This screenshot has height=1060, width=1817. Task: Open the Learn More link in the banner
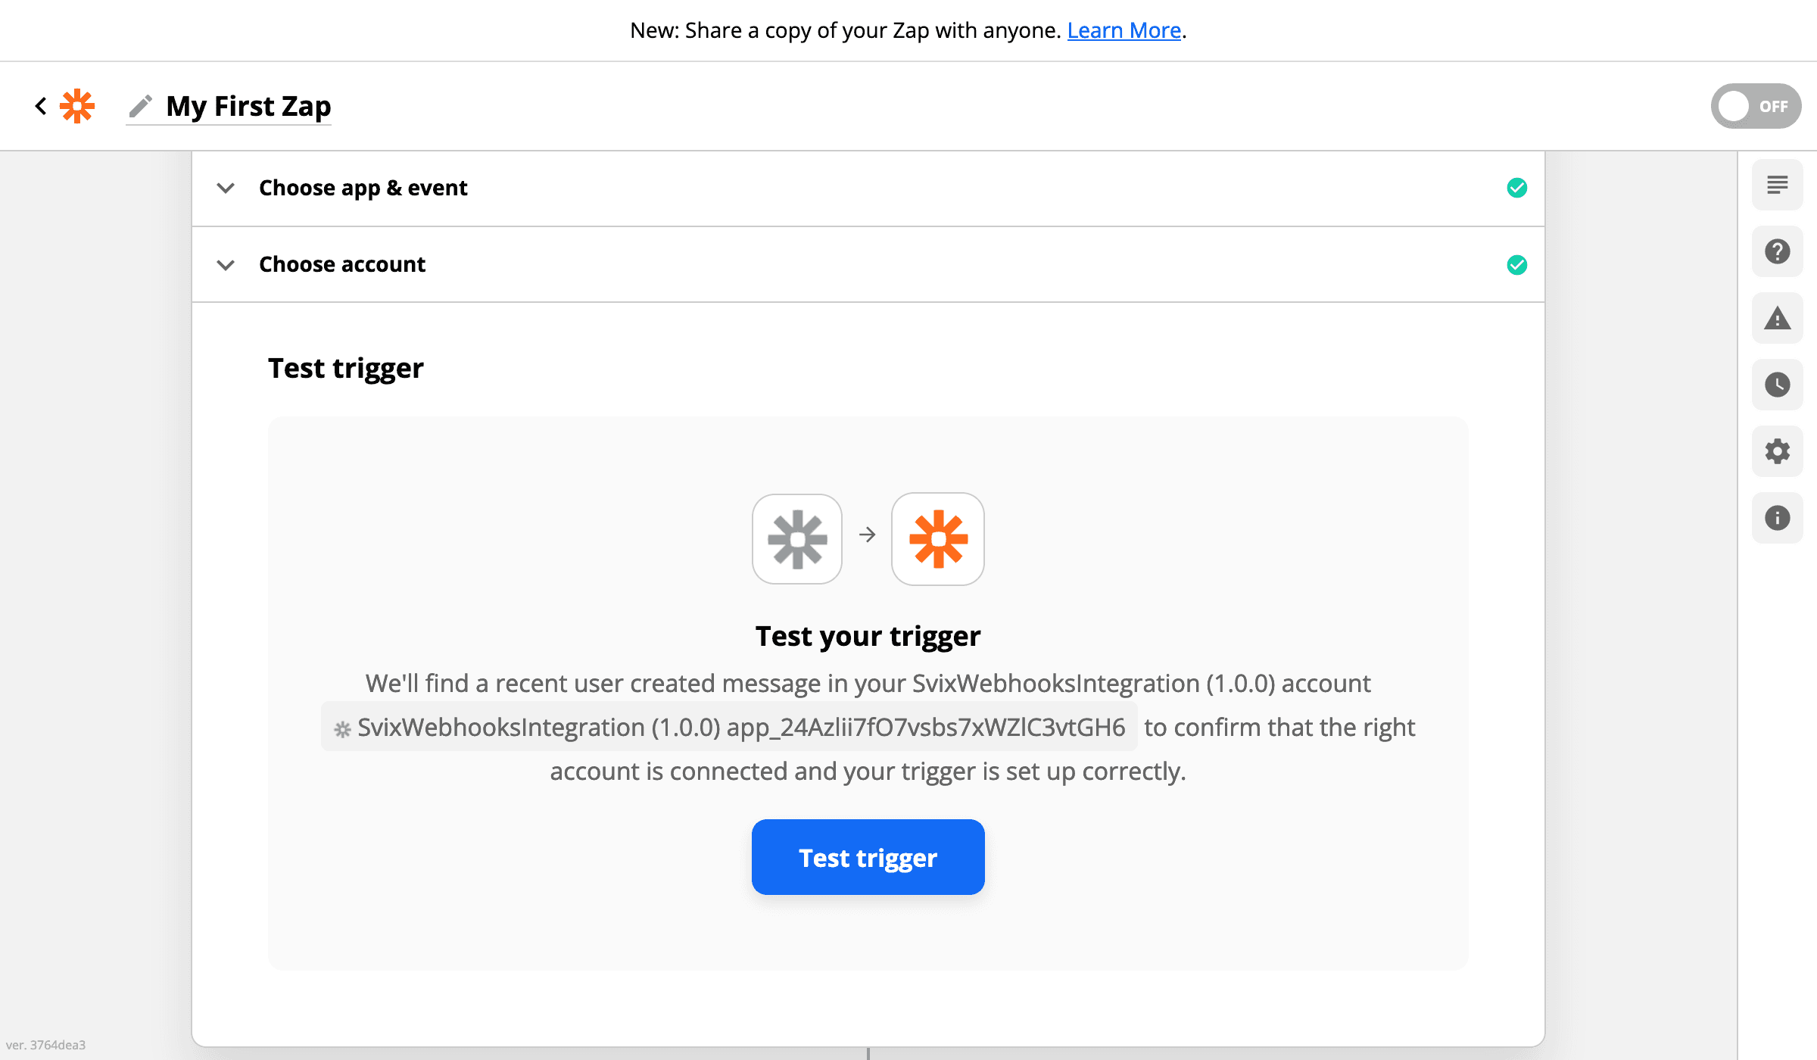click(x=1124, y=30)
